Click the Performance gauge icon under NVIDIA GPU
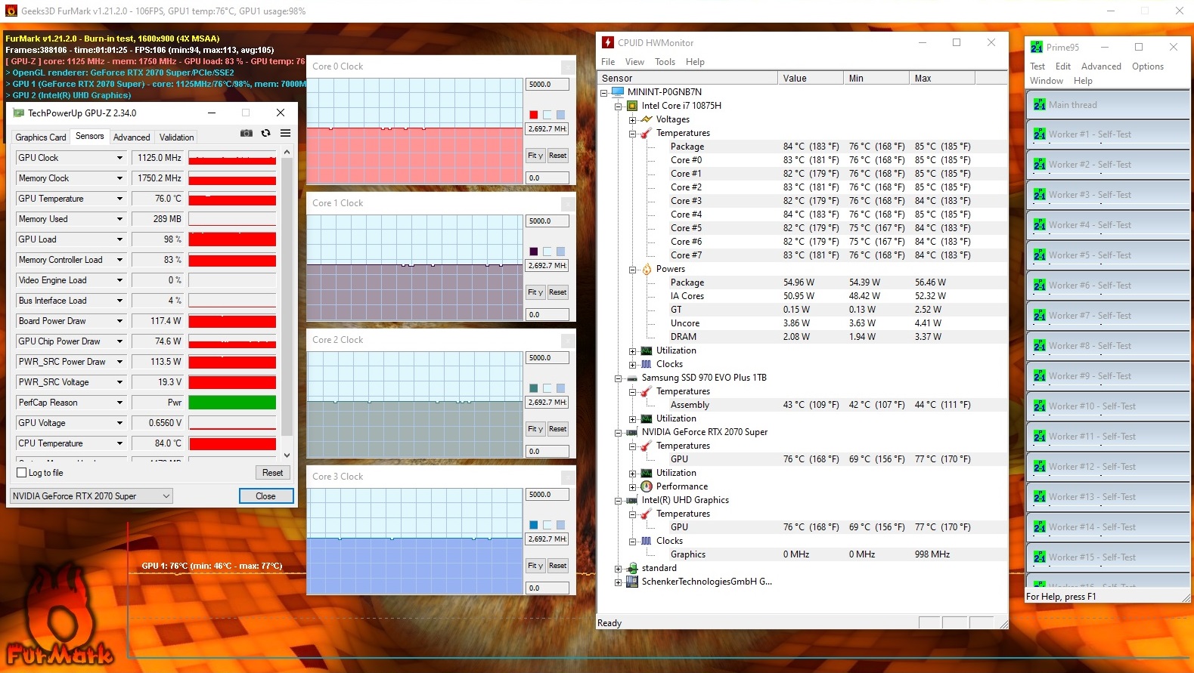1194x673 pixels. 647,486
